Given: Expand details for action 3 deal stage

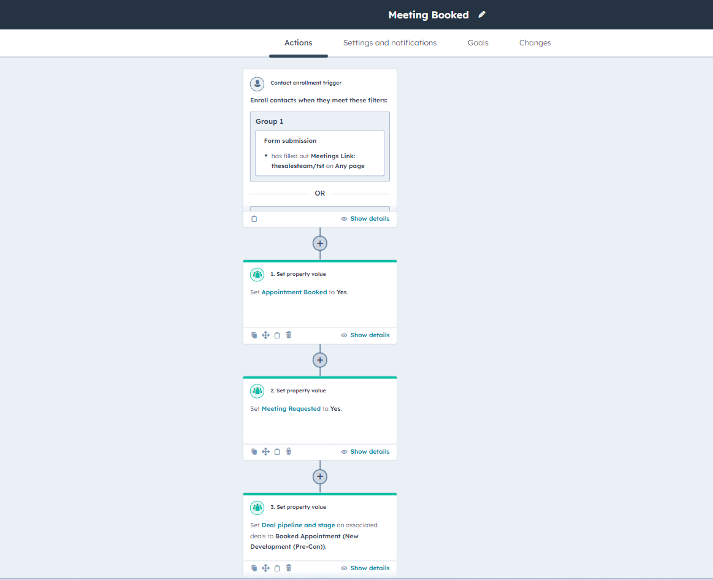Looking at the screenshot, I should point(365,568).
